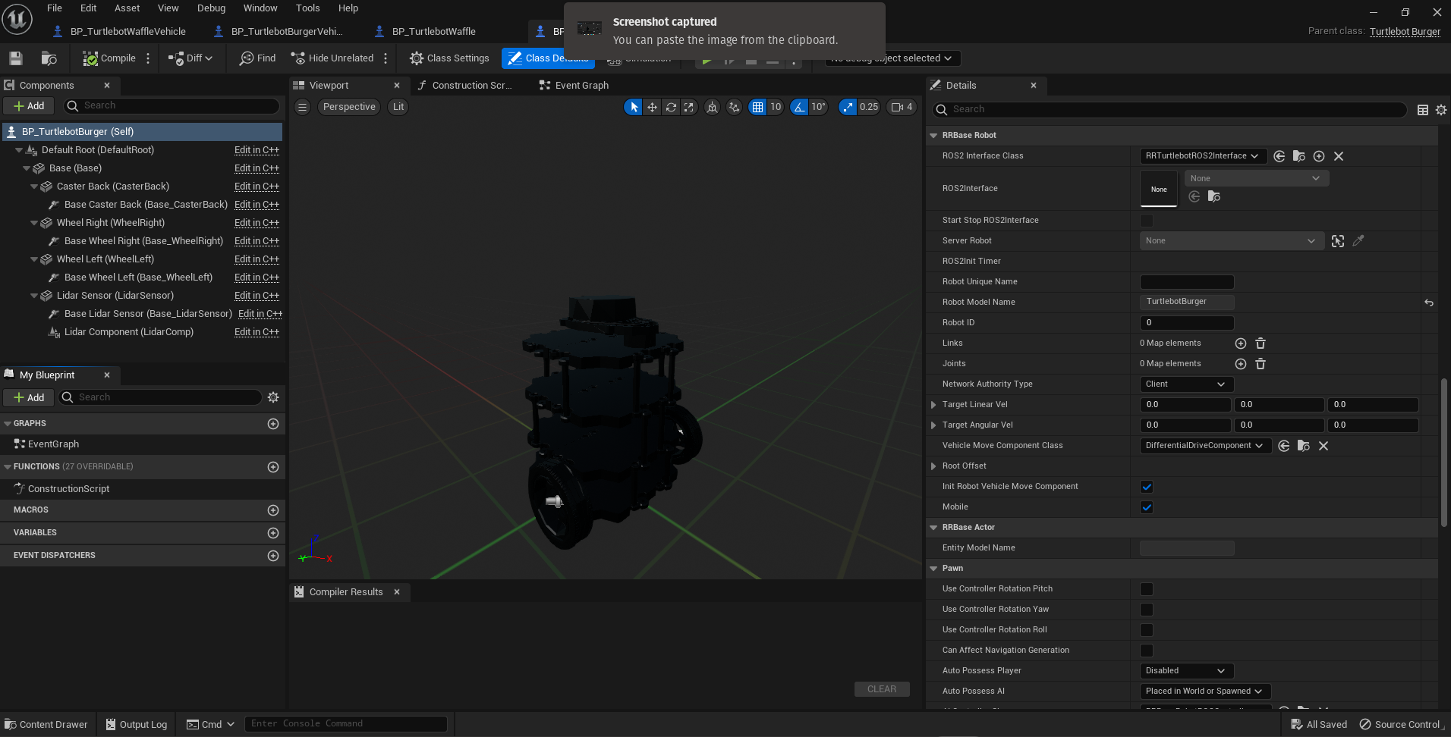Select Lidar Component (LidarComp) in tree
The height and width of the screenshot is (737, 1451).
click(129, 332)
